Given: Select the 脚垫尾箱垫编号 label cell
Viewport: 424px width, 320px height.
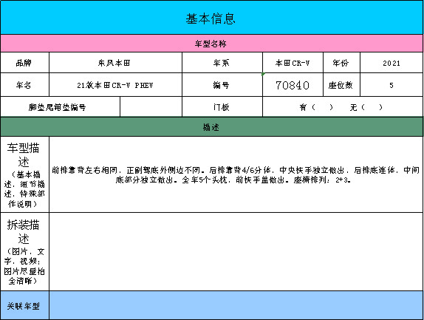Looking at the screenshot, I should point(60,107).
